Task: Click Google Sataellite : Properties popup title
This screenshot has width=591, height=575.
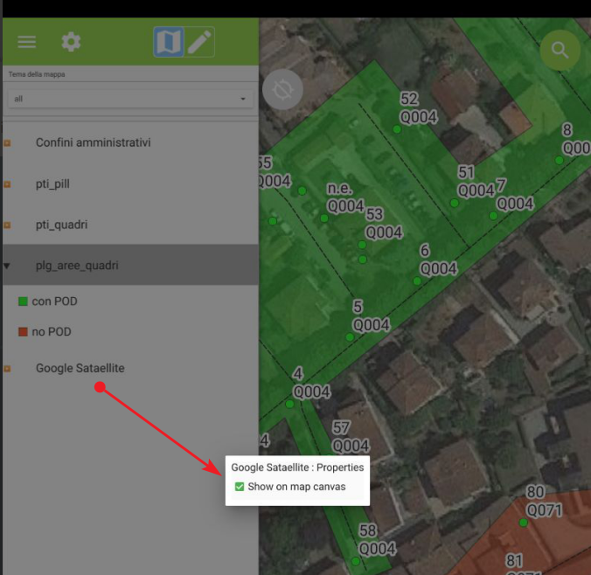Action: (x=297, y=468)
